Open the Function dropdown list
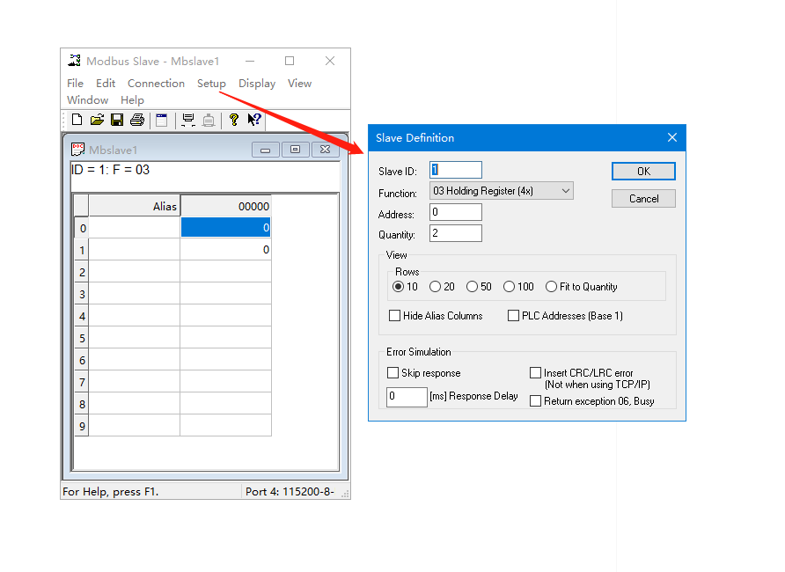The image size is (785, 572). [564, 191]
